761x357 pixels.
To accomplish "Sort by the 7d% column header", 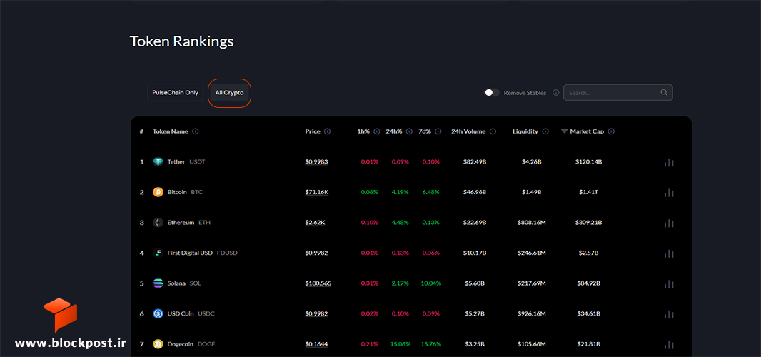I will coord(425,131).
